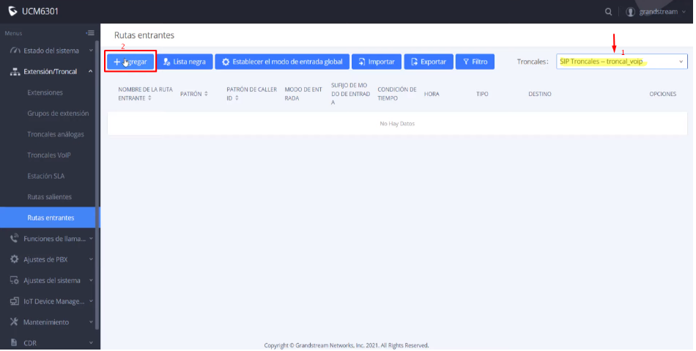The width and height of the screenshot is (696, 351).
Task: Expand the Ajustes de PBX chevron
Action: (91, 259)
